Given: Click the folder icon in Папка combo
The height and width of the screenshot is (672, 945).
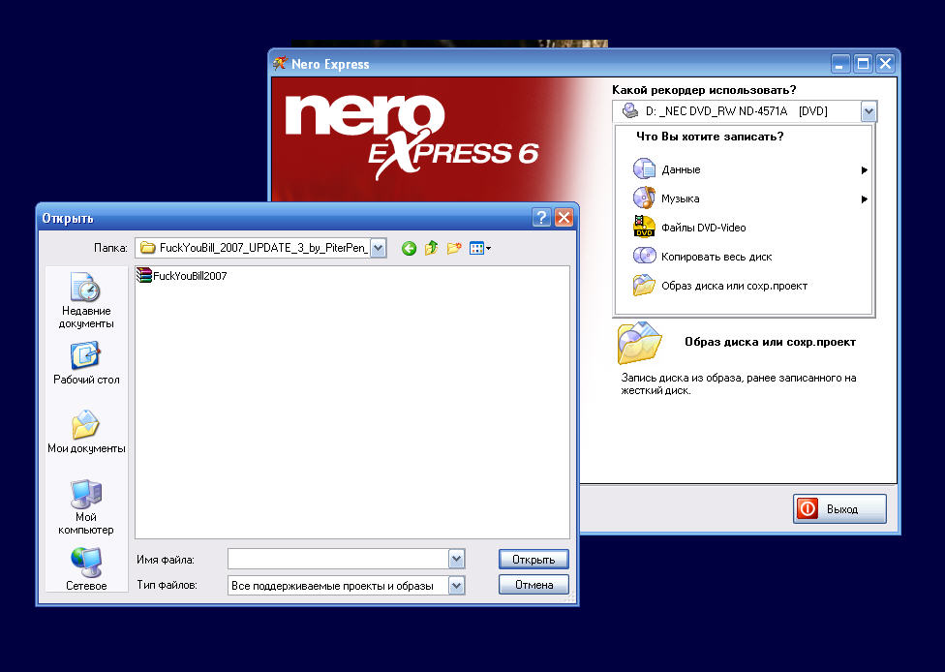Looking at the screenshot, I should [147, 248].
